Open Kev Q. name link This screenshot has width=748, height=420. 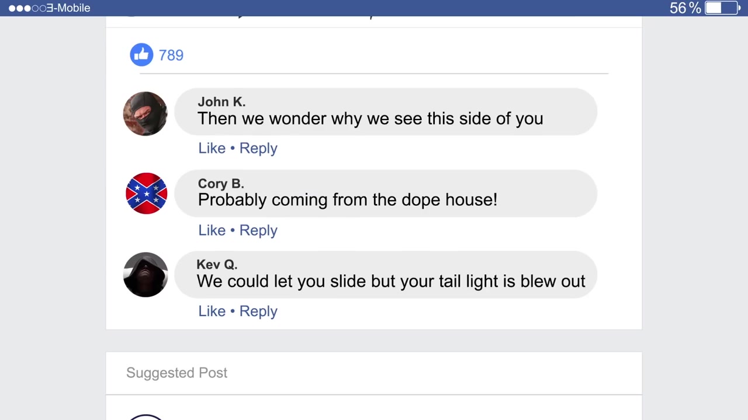click(217, 265)
